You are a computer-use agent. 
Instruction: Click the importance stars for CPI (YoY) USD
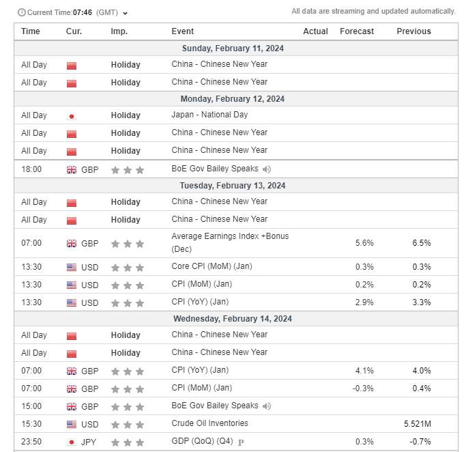click(128, 303)
